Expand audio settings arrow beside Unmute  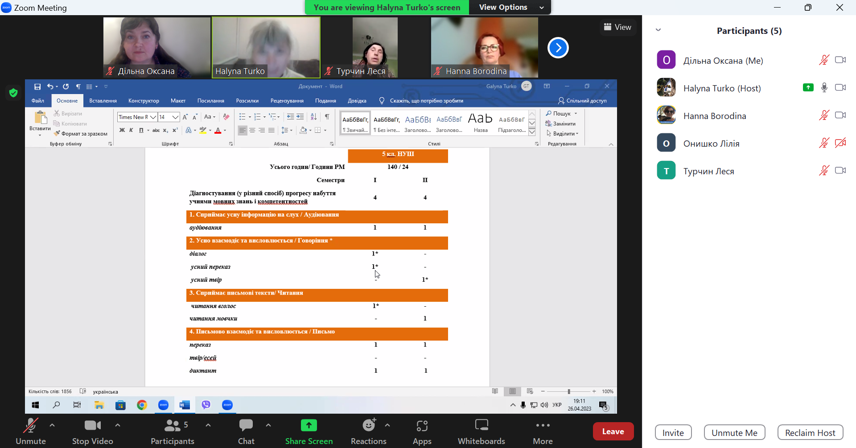(52, 425)
